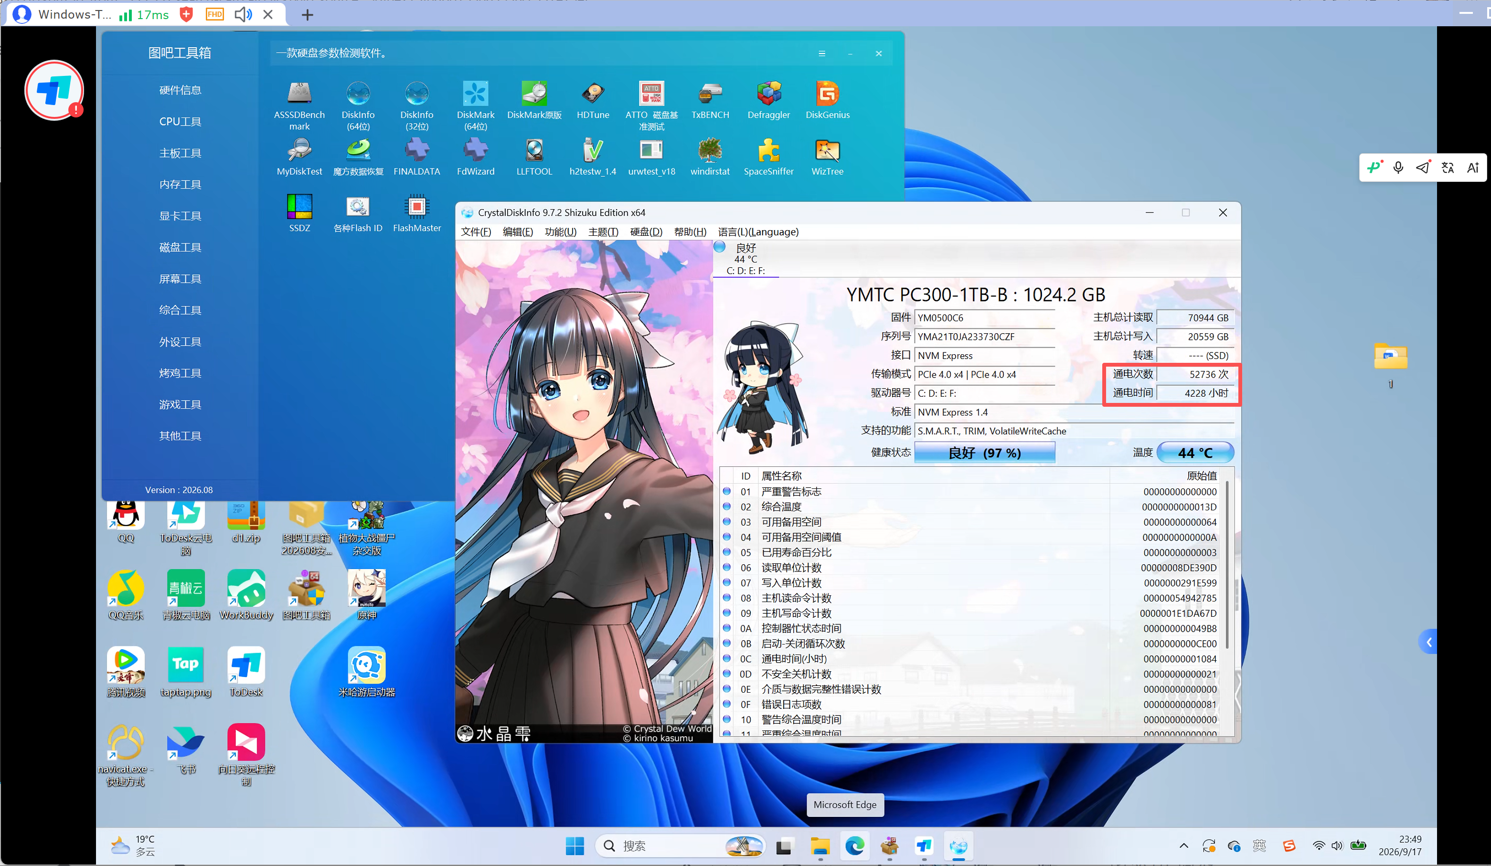Launch FdWizard tool

click(475, 157)
